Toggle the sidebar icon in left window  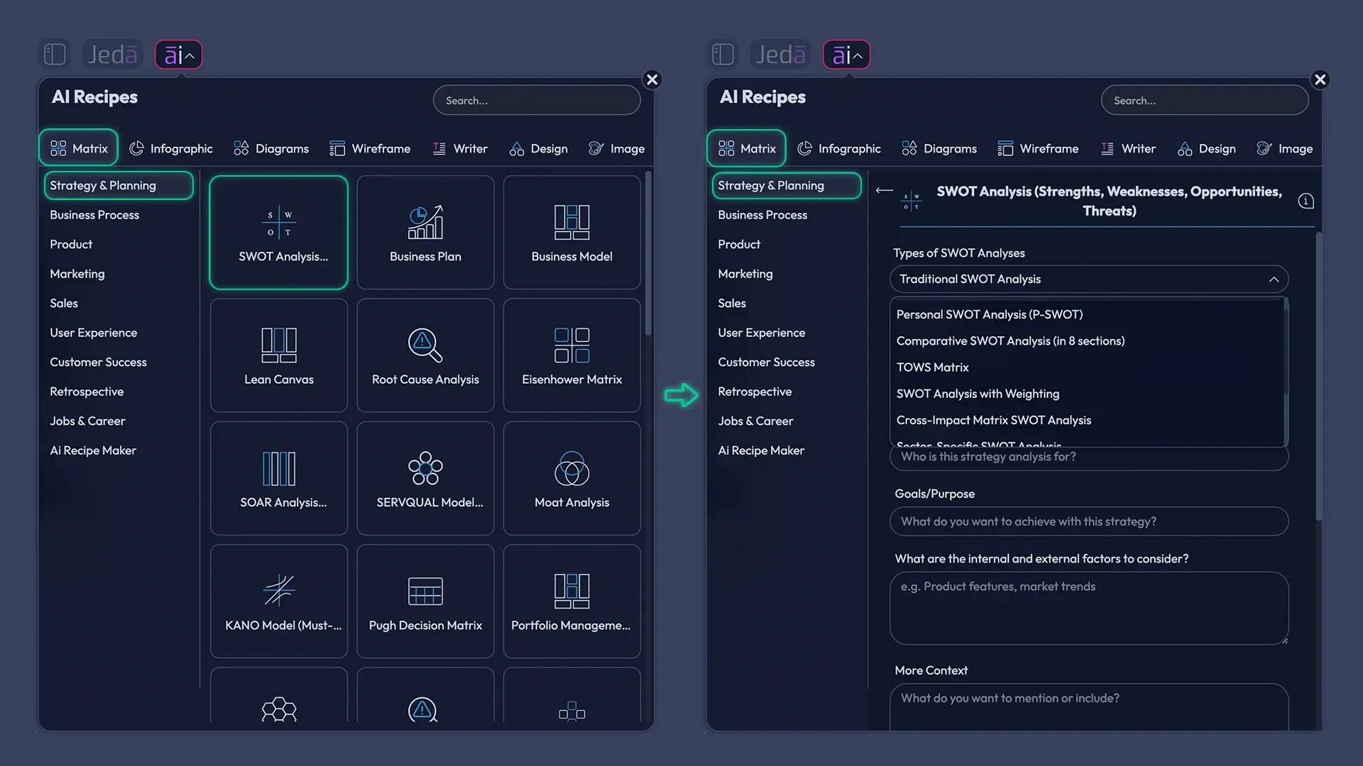(x=55, y=55)
